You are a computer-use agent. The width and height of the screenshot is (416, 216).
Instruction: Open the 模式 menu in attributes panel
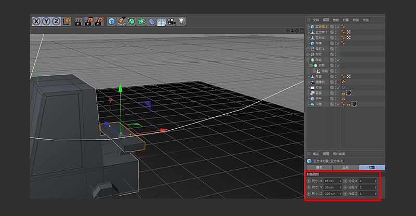coord(316,154)
